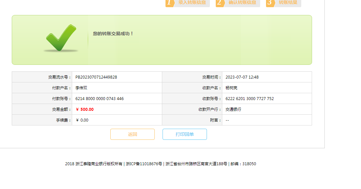Select the payee name 杨树亮
361x189 pixels.
(231, 88)
